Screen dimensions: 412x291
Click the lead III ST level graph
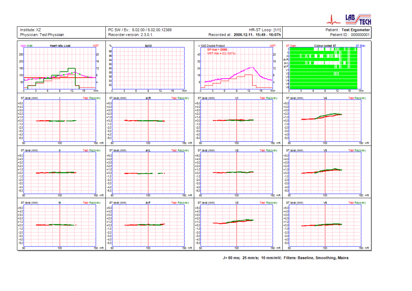click(60, 224)
